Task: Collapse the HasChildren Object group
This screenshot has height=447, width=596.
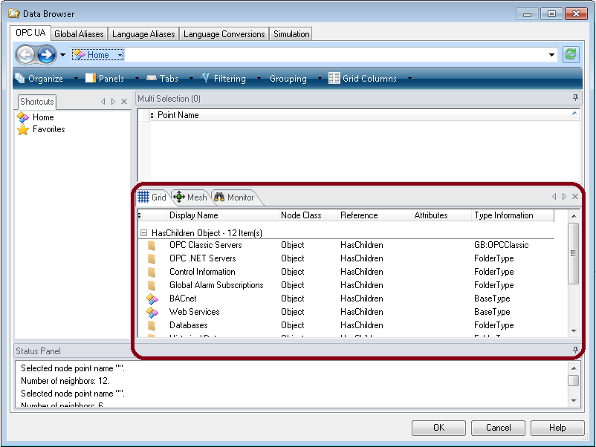Action: (x=144, y=233)
